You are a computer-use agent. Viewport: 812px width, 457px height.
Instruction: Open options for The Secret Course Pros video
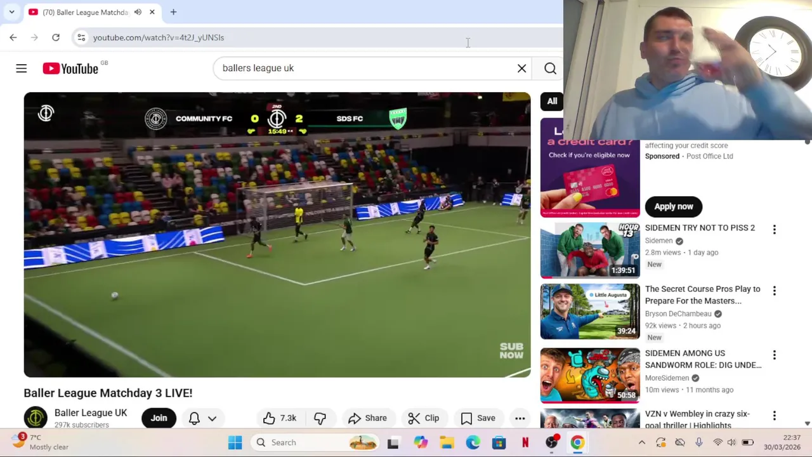[x=774, y=291]
